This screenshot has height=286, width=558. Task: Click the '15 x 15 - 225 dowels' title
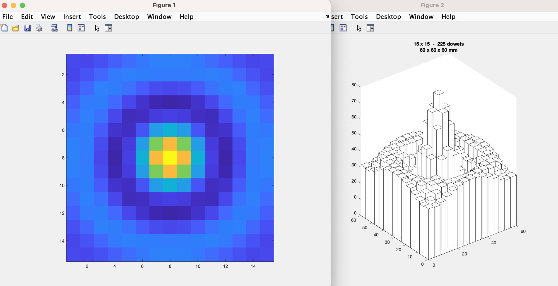pyautogui.click(x=439, y=44)
